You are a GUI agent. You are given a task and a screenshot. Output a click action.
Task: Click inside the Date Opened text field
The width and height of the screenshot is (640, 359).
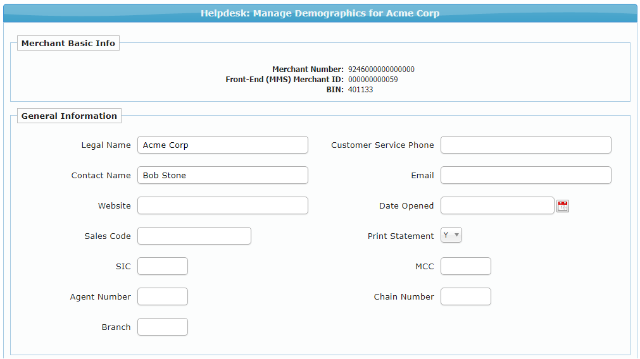pos(497,205)
